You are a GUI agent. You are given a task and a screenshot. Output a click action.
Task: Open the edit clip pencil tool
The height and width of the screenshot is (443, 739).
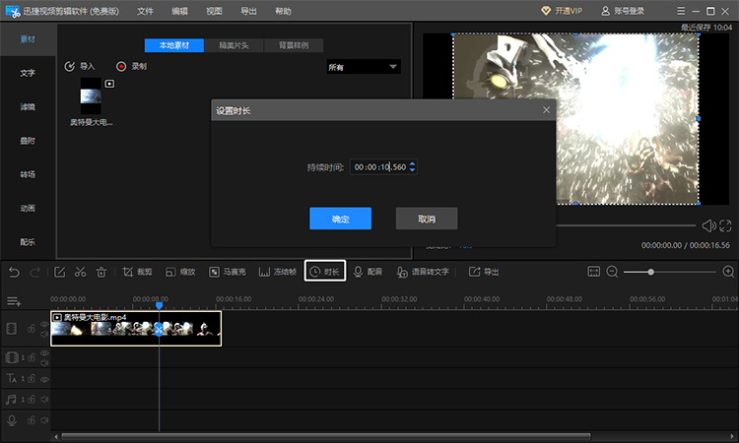point(59,272)
